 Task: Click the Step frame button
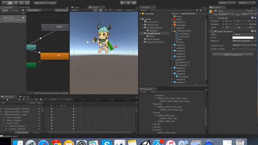pos(134,3)
